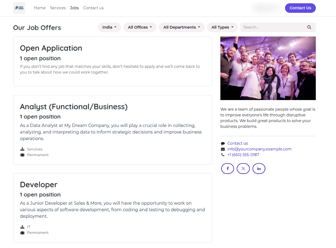
Task: Click the search magnifier icon
Action: tap(309, 27)
